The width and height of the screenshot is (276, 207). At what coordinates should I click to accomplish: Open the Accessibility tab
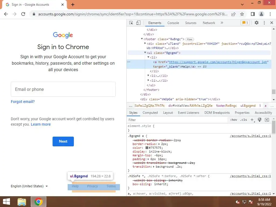(x=263, y=113)
